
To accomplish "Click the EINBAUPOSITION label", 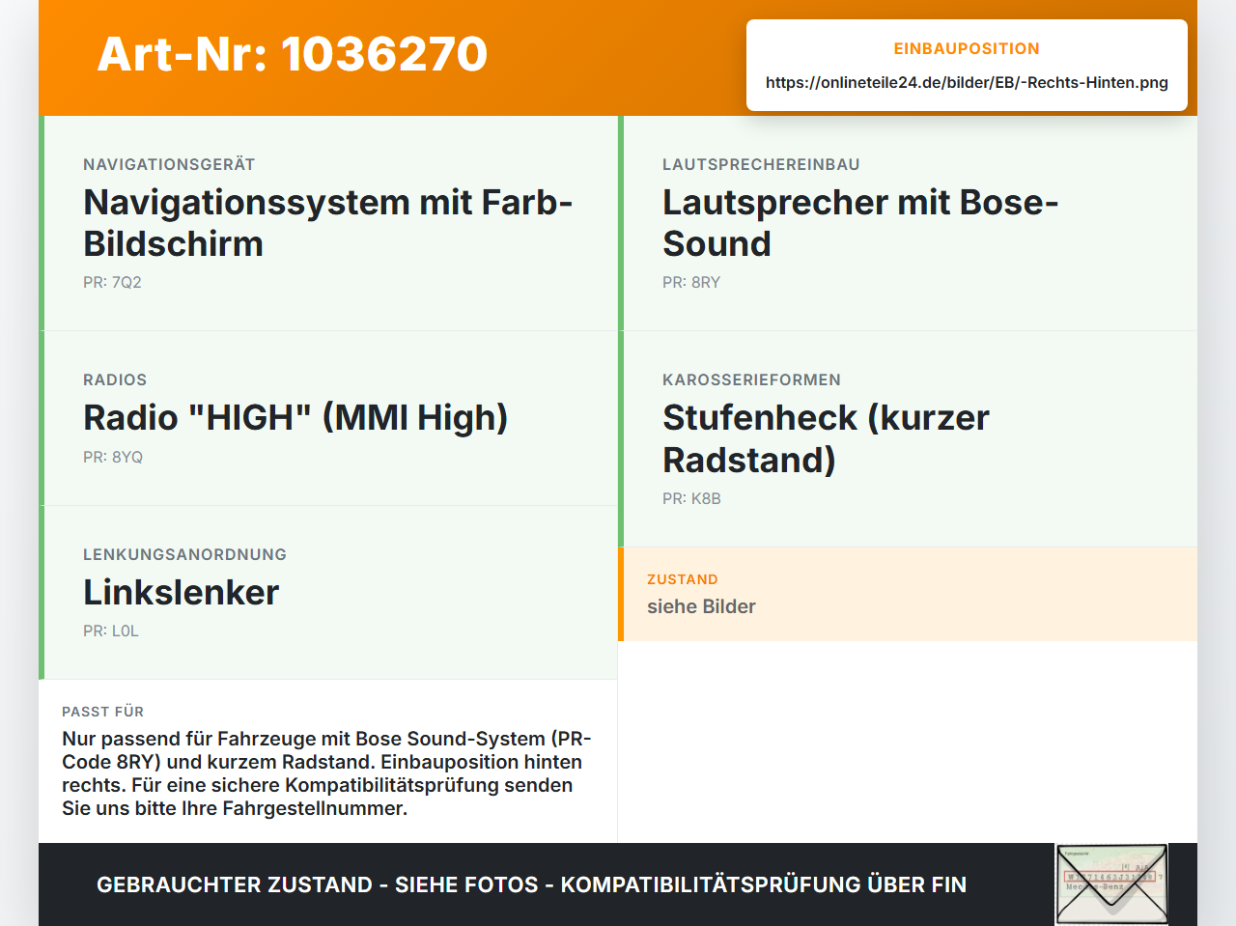I will click(967, 48).
